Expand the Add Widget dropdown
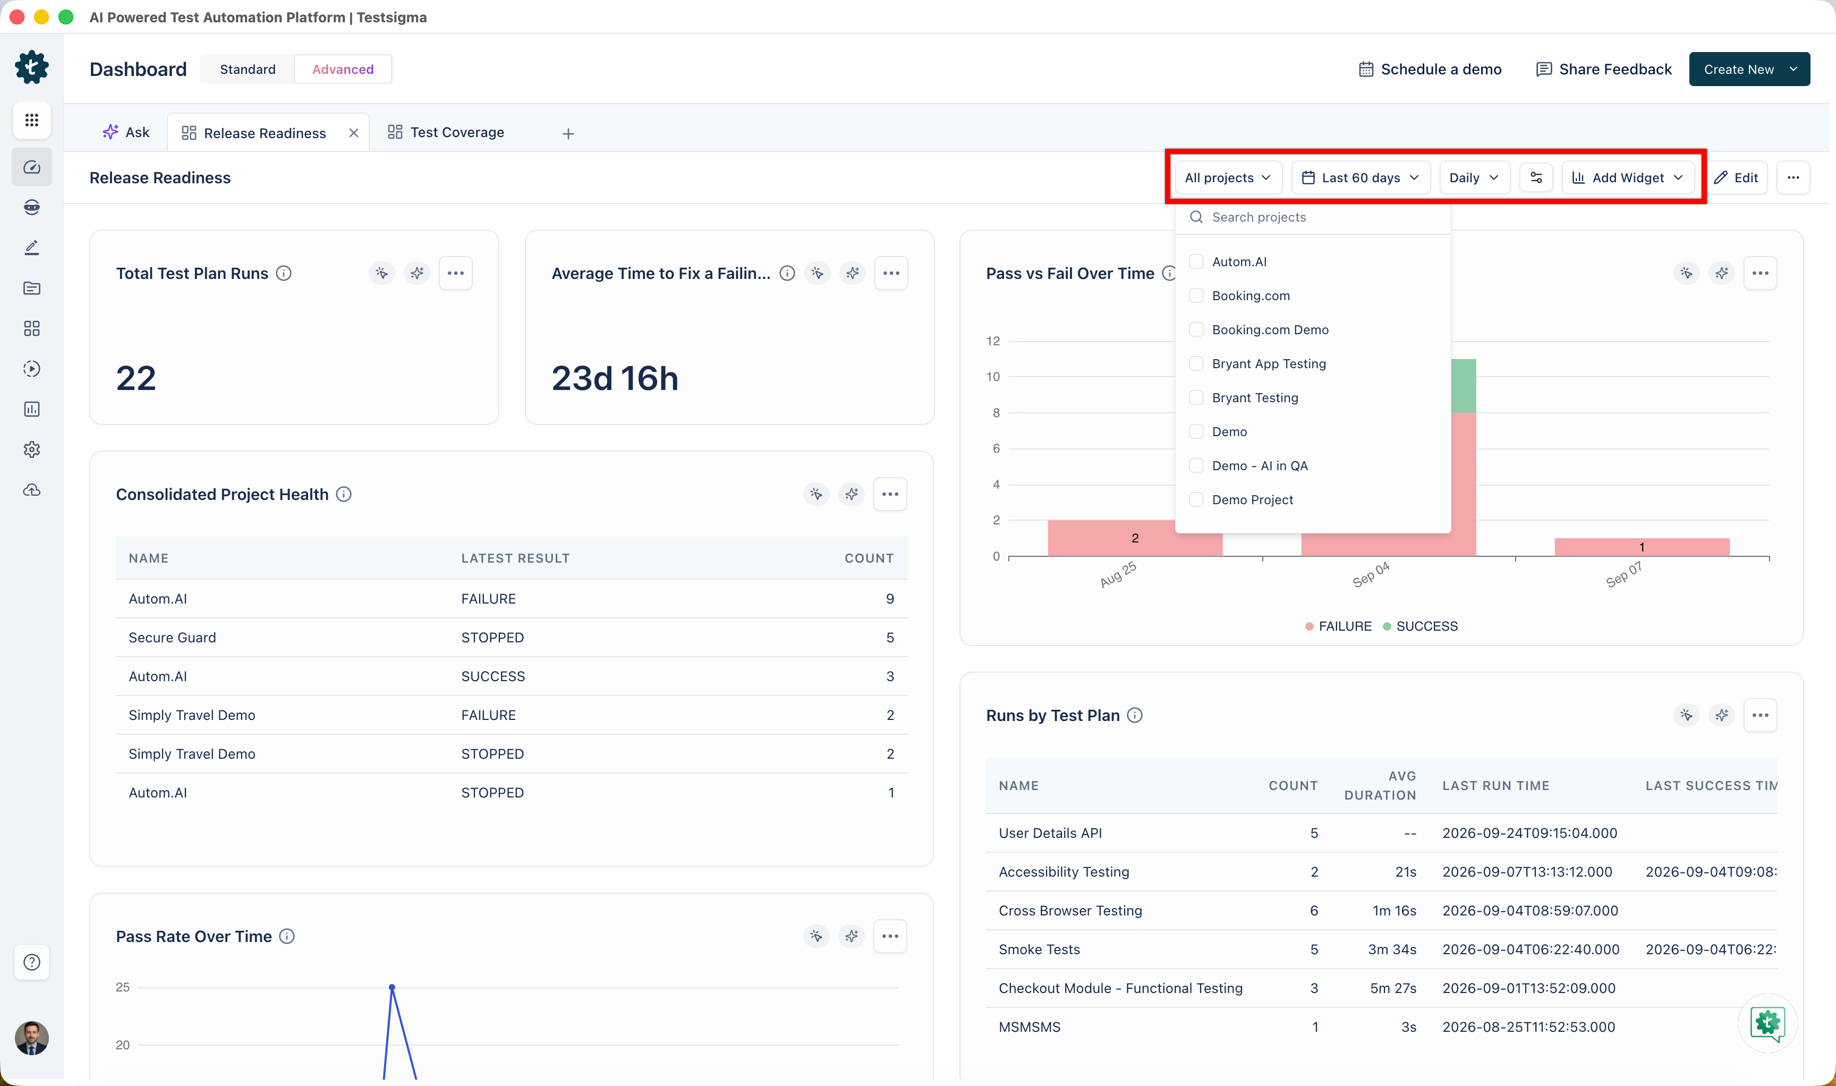Image resolution: width=1836 pixels, height=1086 pixels. pyautogui.click(x=1627, y=178)
